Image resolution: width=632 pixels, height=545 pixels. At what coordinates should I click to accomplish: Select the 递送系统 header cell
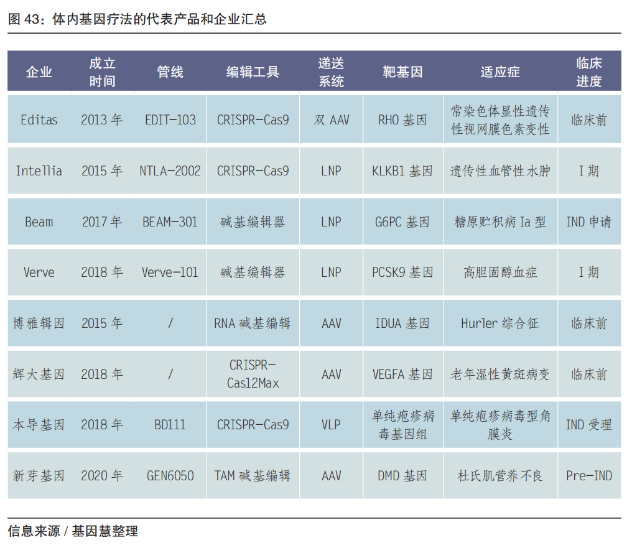click(x=331, y=72)
